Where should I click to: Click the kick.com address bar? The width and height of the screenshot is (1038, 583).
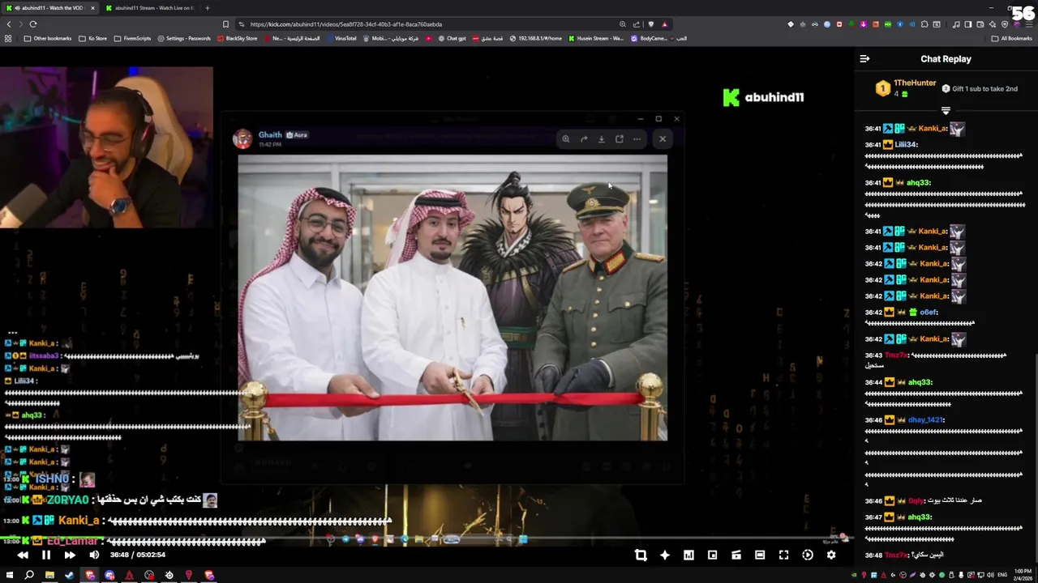(430, 24)
